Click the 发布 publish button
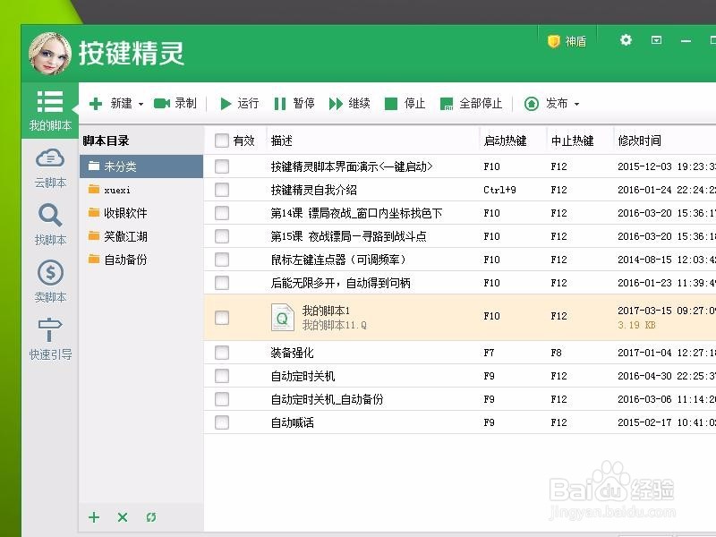This screenshot has width=716, height=537. click(x=546, y=104)
